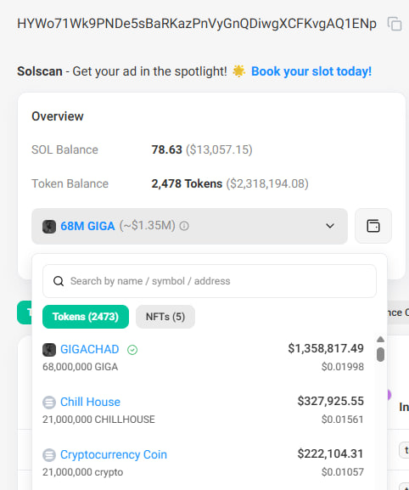Click the scroll up arrow of the token list
The width and height of the screenshot is (409, 490).
click(380, 340)
